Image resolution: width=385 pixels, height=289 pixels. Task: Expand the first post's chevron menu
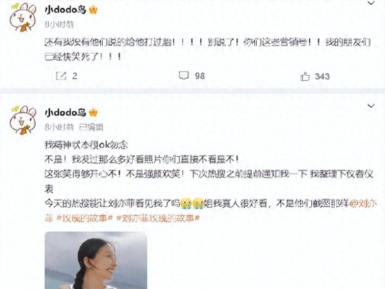[371, 3]
